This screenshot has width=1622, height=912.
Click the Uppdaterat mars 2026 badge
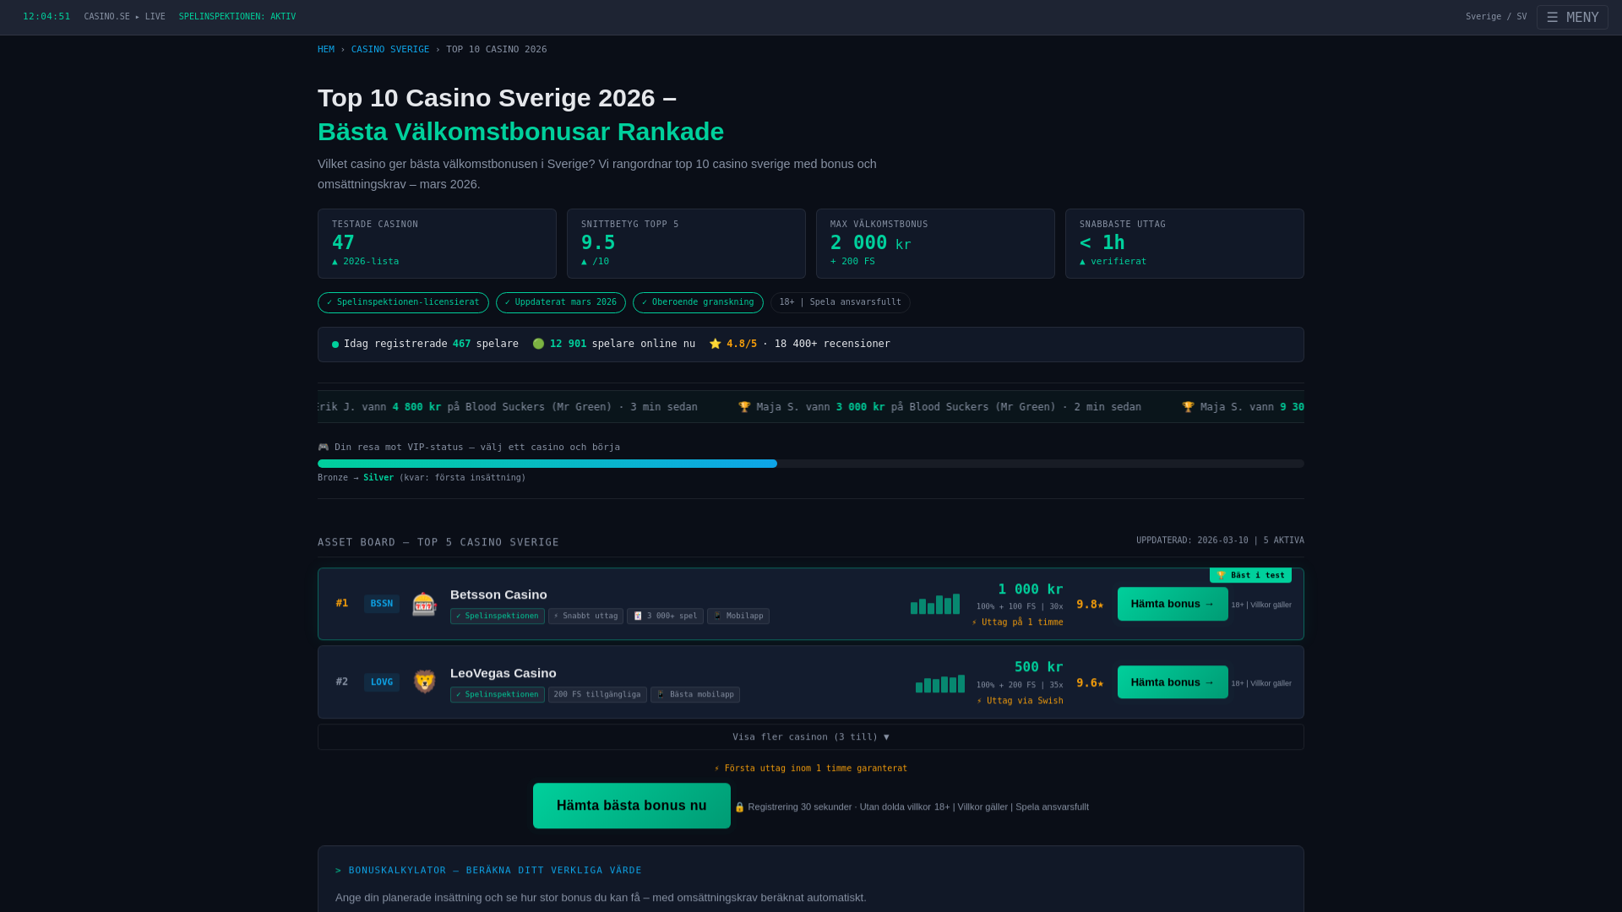(561, 302)
